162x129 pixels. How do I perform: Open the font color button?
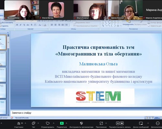(45, 25)
